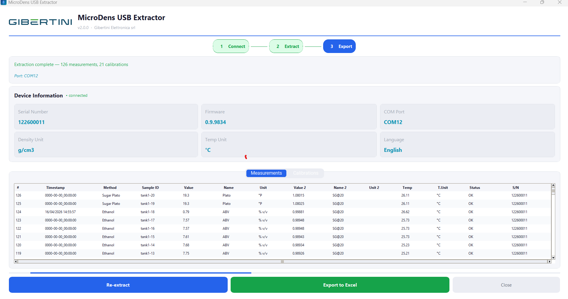Click the g/cm3 density unit value

pos(26,150)
